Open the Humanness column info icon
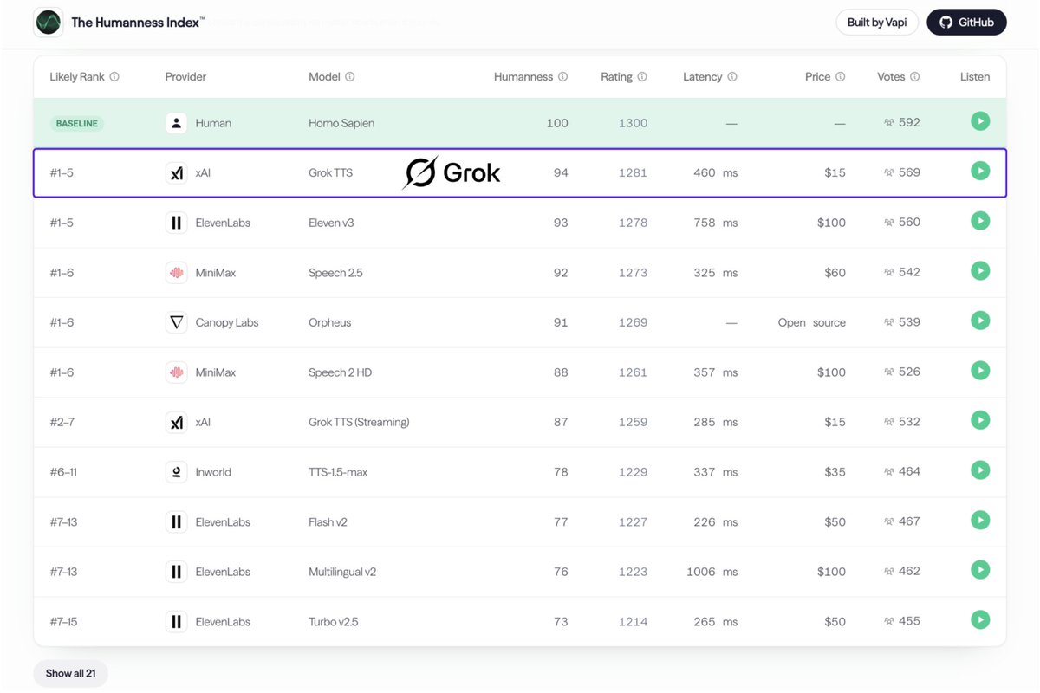The width and height of the screenshot is (1040, 693). pos(562,76)
